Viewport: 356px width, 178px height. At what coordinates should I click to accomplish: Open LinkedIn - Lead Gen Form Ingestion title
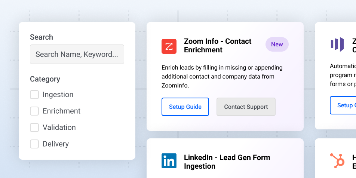click(227, 162)
